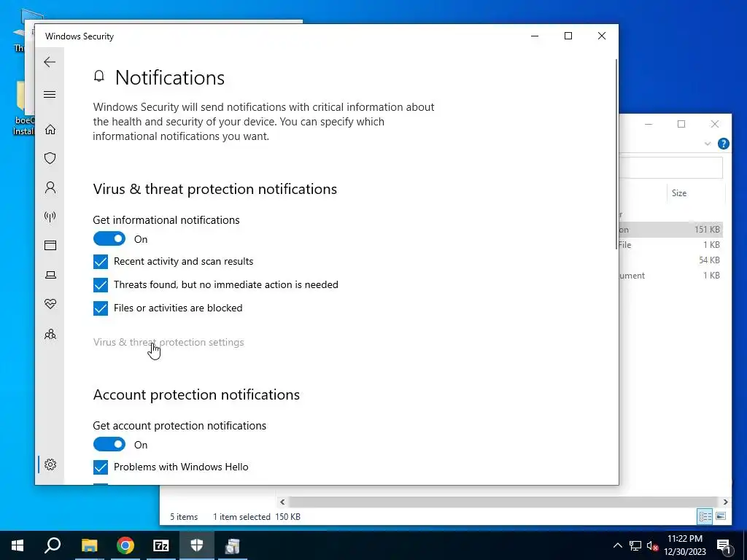Uncheck Files or activities are blocked
This screenshot has height=560, width=747.
(101, 308)
